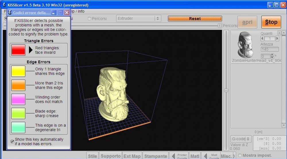Open the G-code dropdown selector
This screenshot has height=159, width=287.
pos(241,139)
